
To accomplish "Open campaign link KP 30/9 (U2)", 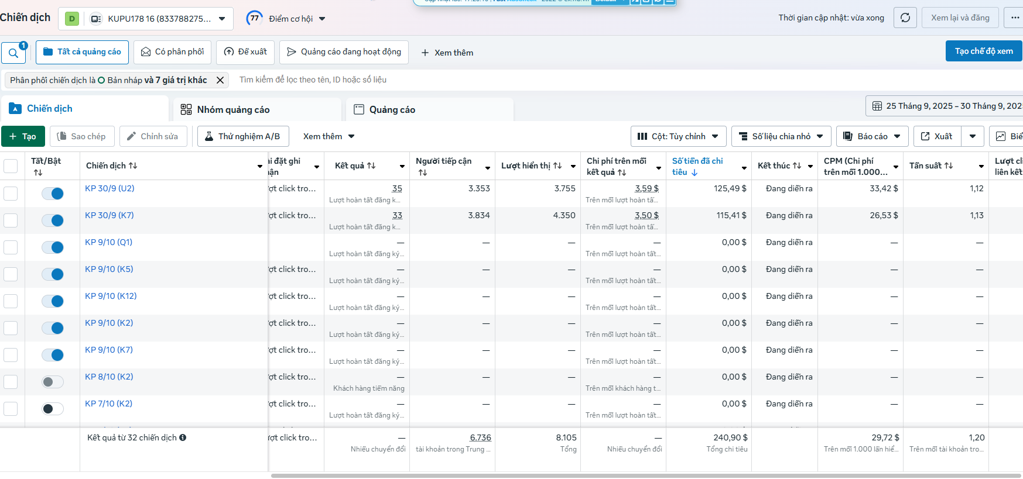I will (x=110, y=188).
